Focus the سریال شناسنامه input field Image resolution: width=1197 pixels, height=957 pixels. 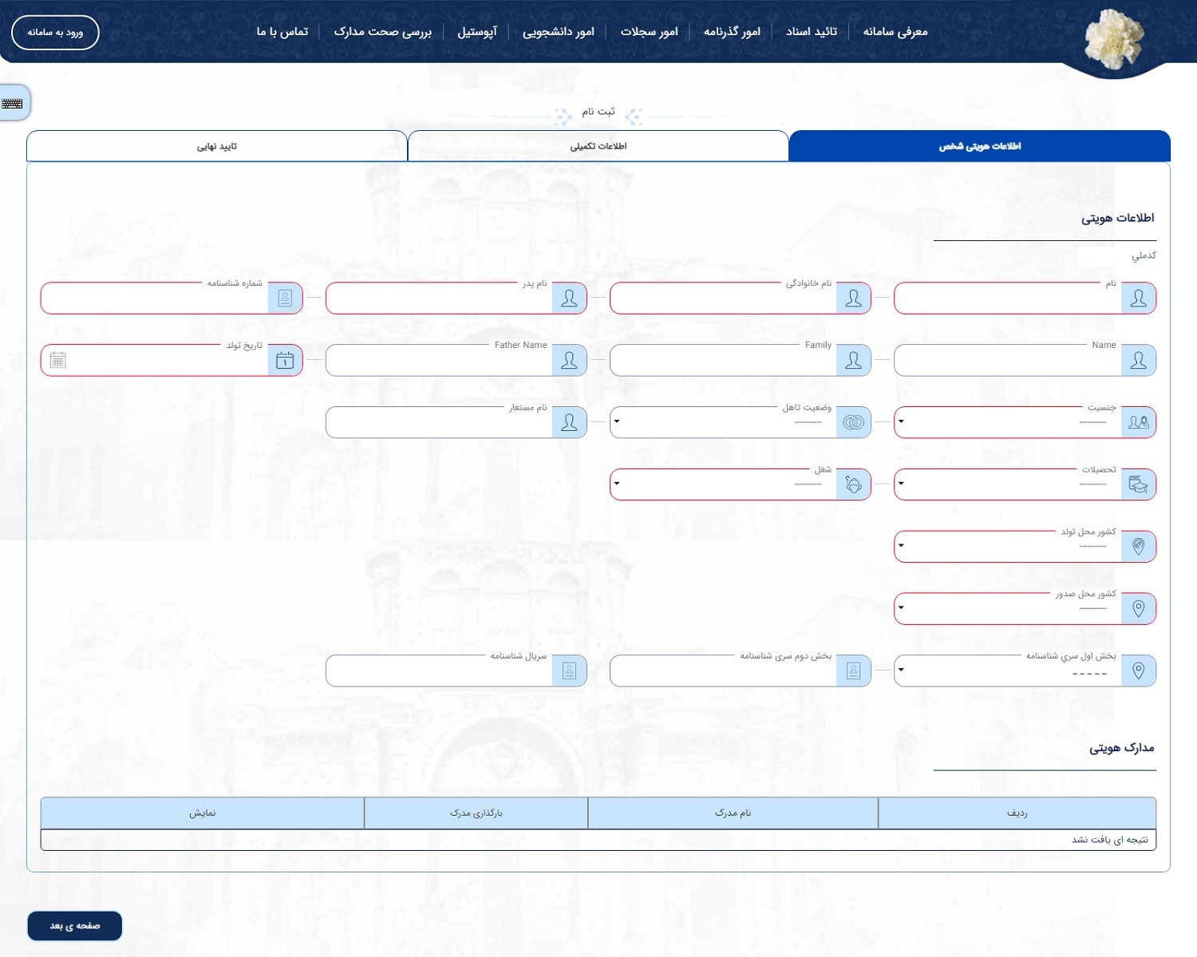pos(440,670)
